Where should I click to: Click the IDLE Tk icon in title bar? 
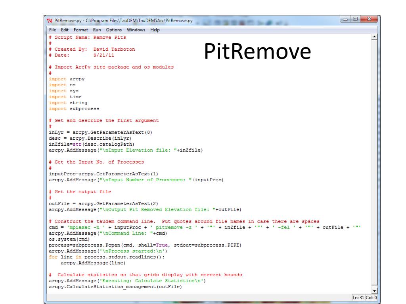[x=50, y=21]
